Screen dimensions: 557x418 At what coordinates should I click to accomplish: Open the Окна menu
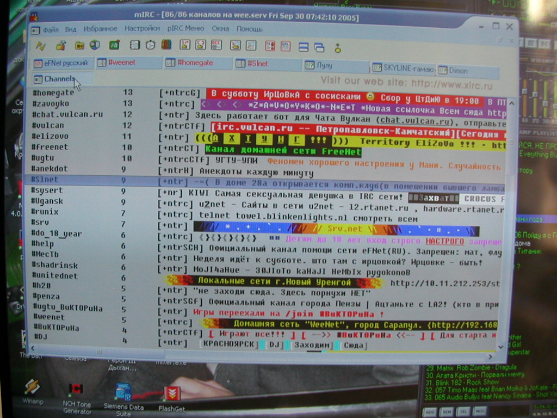coord(220,28)
